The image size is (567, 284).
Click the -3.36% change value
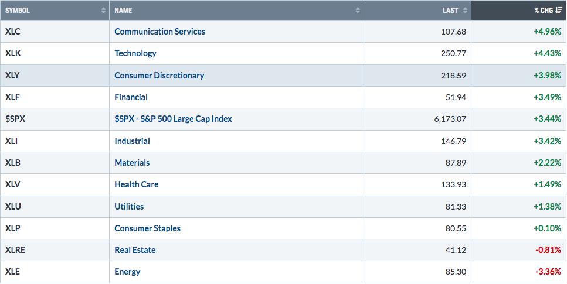coord(548,272)
